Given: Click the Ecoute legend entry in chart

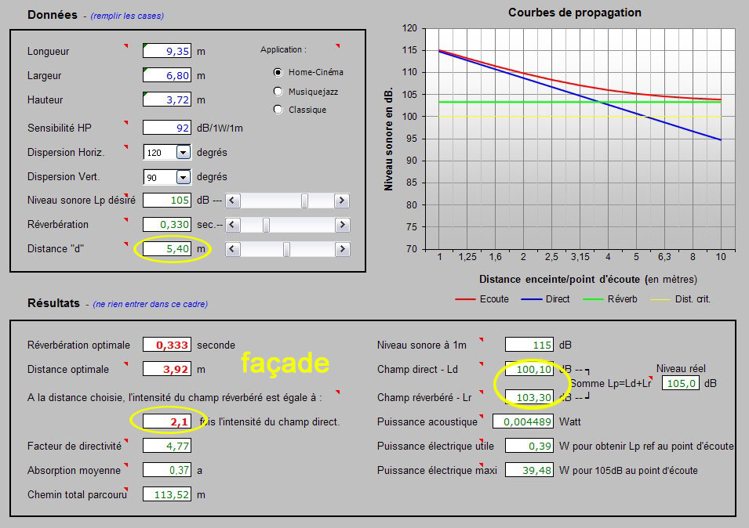Looking at the screenshot, I should pyautogui.click(x=482, y=299).
